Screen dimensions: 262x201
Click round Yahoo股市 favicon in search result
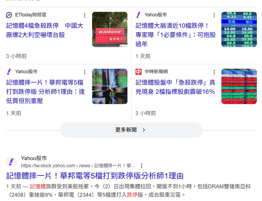pos(11,162)
